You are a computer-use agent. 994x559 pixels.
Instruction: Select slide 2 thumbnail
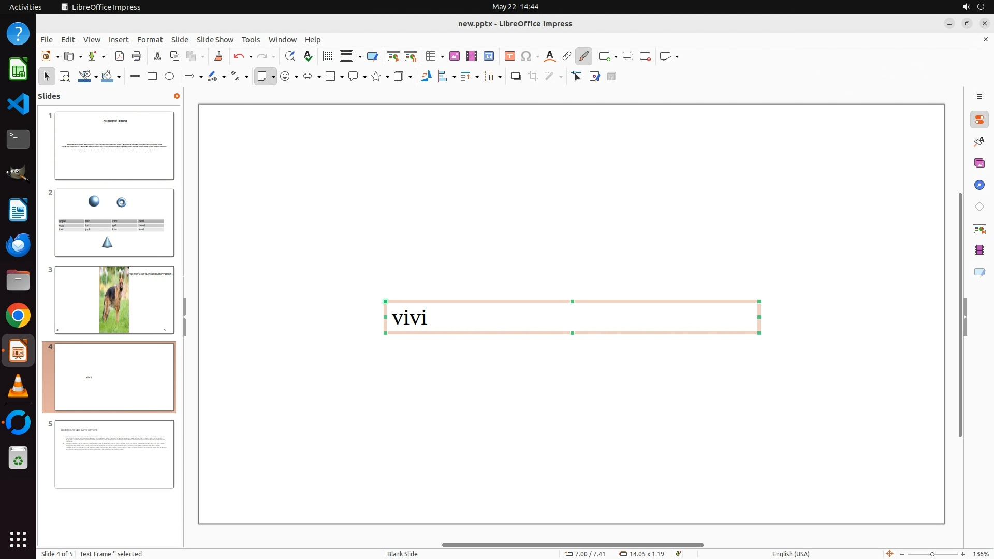pos(114,223)
